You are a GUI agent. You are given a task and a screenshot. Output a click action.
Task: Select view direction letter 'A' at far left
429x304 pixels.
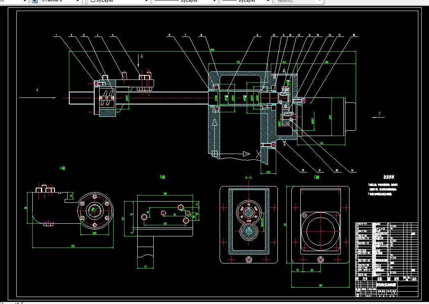(37, 90)
